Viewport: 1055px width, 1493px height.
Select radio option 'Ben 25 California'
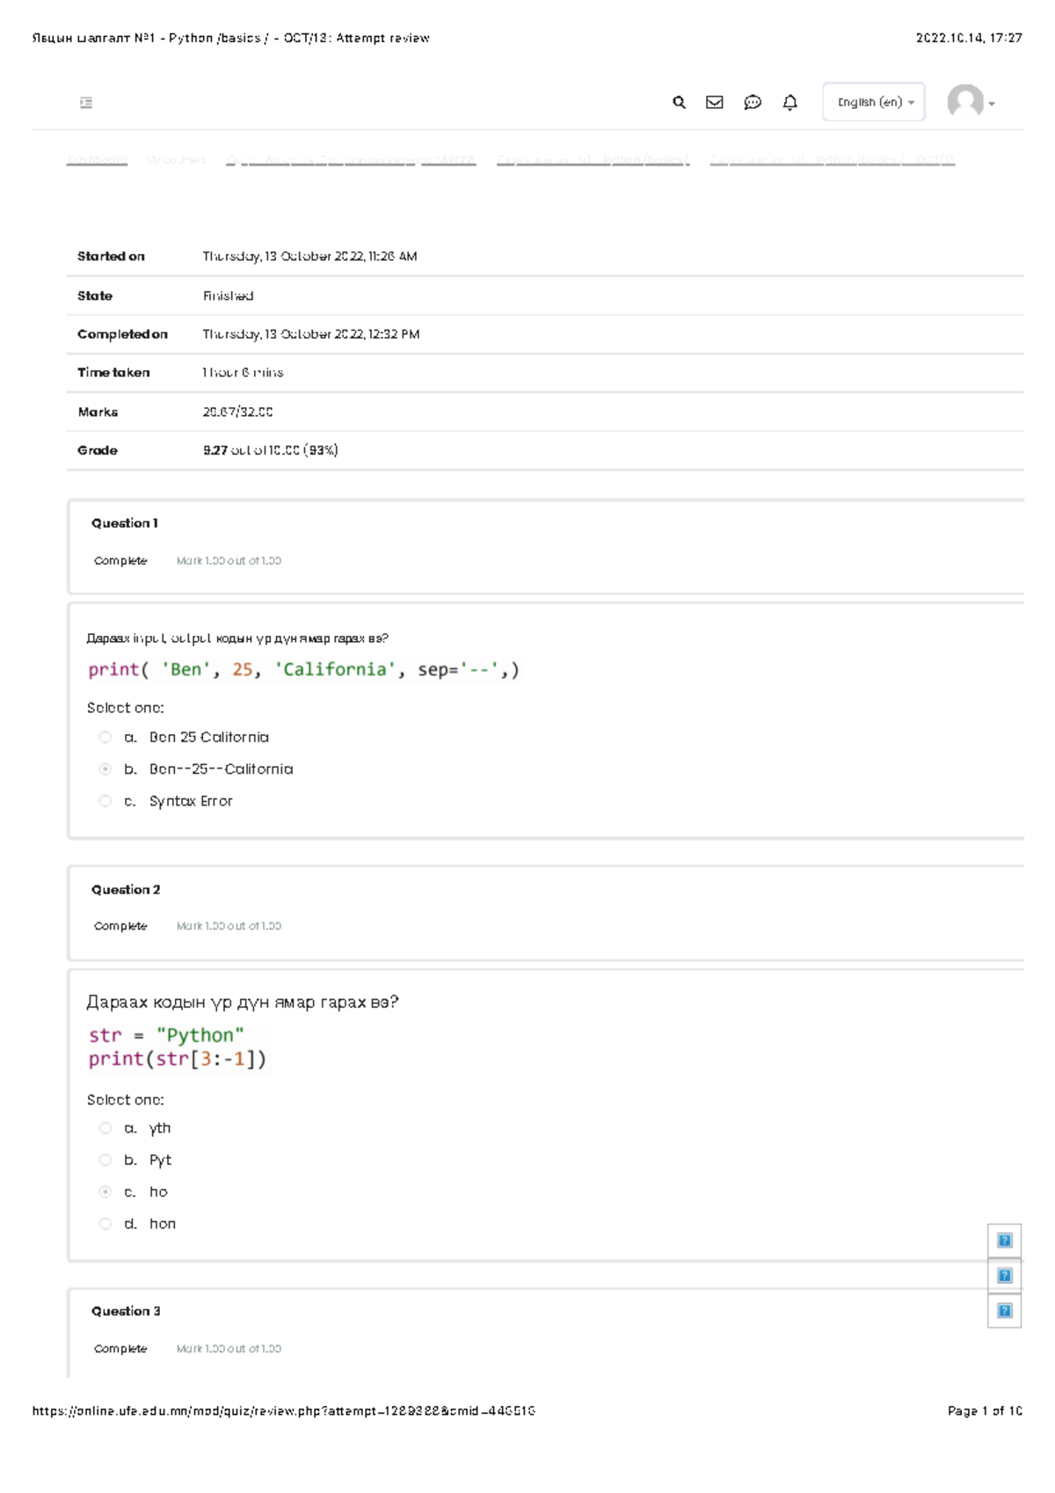click(x=105, y=737)
